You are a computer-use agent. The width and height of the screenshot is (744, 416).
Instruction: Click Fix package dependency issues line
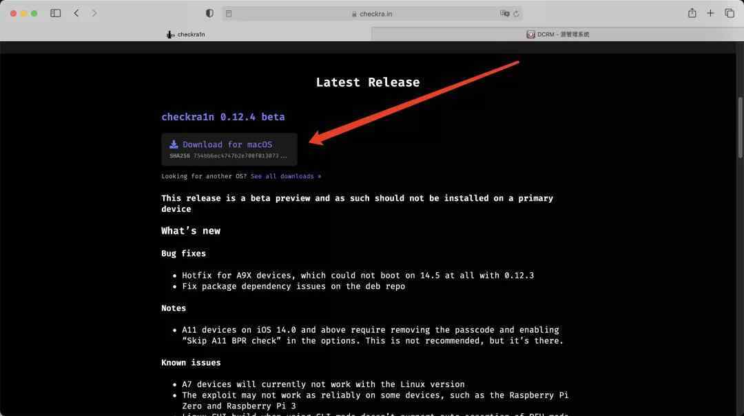pyautogui.click(x=293, y=286)
